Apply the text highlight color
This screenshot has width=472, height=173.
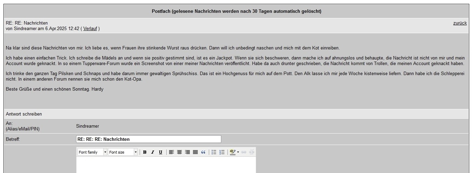point(233,152)
